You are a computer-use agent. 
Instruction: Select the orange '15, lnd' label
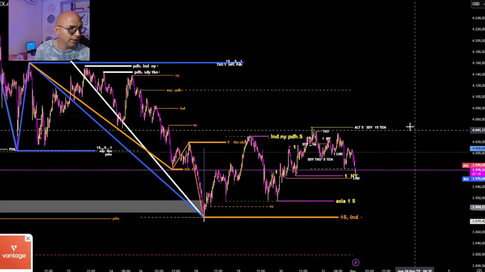(x=349, y=217)
